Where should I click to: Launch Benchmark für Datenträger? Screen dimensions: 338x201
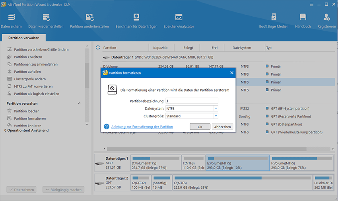pos(136,21)
